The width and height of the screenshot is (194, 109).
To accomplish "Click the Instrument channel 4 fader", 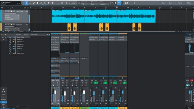I will [84, 92].
